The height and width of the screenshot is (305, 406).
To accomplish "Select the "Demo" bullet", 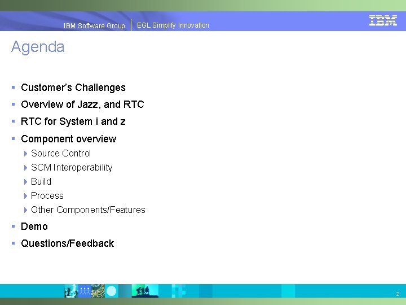I will (x=34, y=226).
